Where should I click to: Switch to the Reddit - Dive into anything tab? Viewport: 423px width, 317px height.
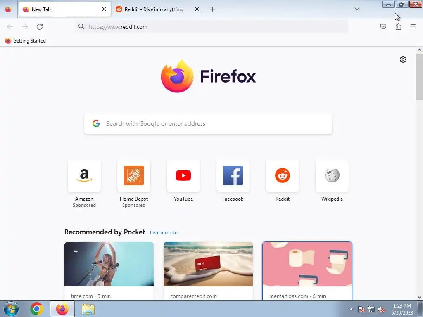[158, 9]
